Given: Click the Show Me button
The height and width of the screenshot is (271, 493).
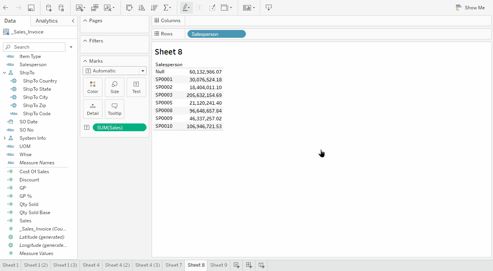Looking at the screenshot, I should coord(470,8).
